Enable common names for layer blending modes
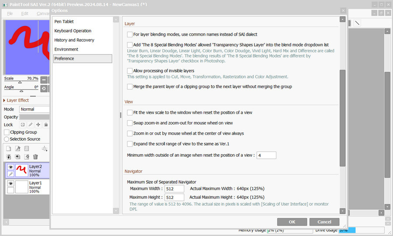Screen dimensions: 393x236 (x=130, y=34)
